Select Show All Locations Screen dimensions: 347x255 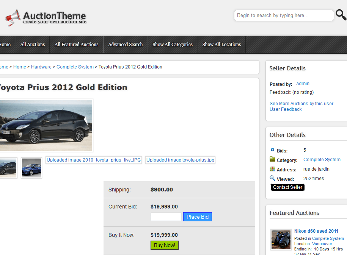point(221,45)
